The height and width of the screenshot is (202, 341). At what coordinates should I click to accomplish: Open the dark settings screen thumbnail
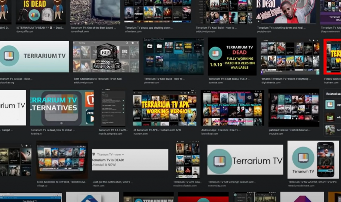click(x=113, y=107)
